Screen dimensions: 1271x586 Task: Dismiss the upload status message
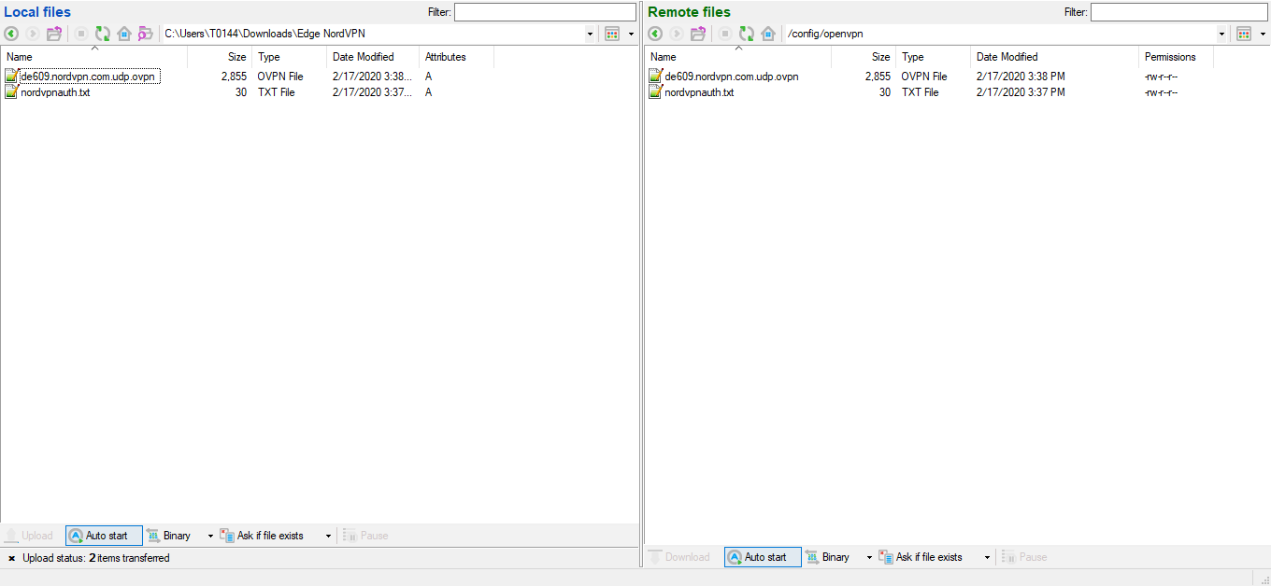11,558
